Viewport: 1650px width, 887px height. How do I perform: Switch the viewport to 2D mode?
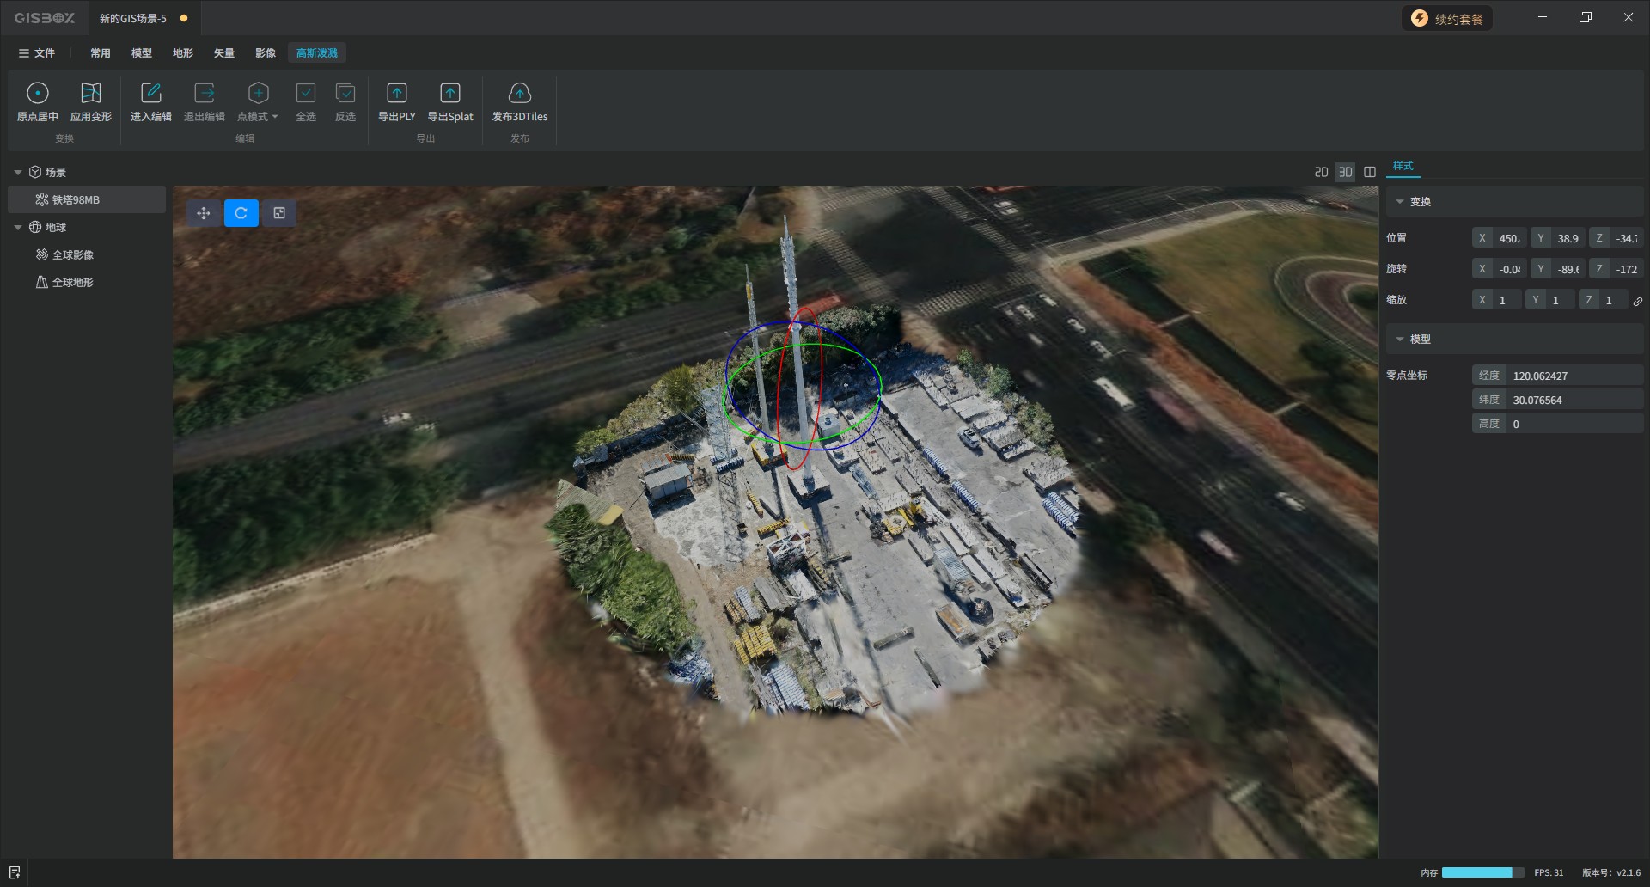pos(1321,172)
